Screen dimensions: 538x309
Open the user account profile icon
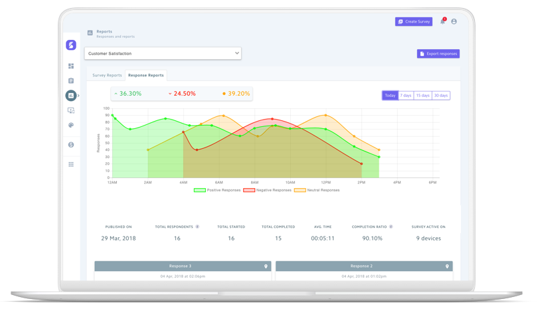coord(454,22)
